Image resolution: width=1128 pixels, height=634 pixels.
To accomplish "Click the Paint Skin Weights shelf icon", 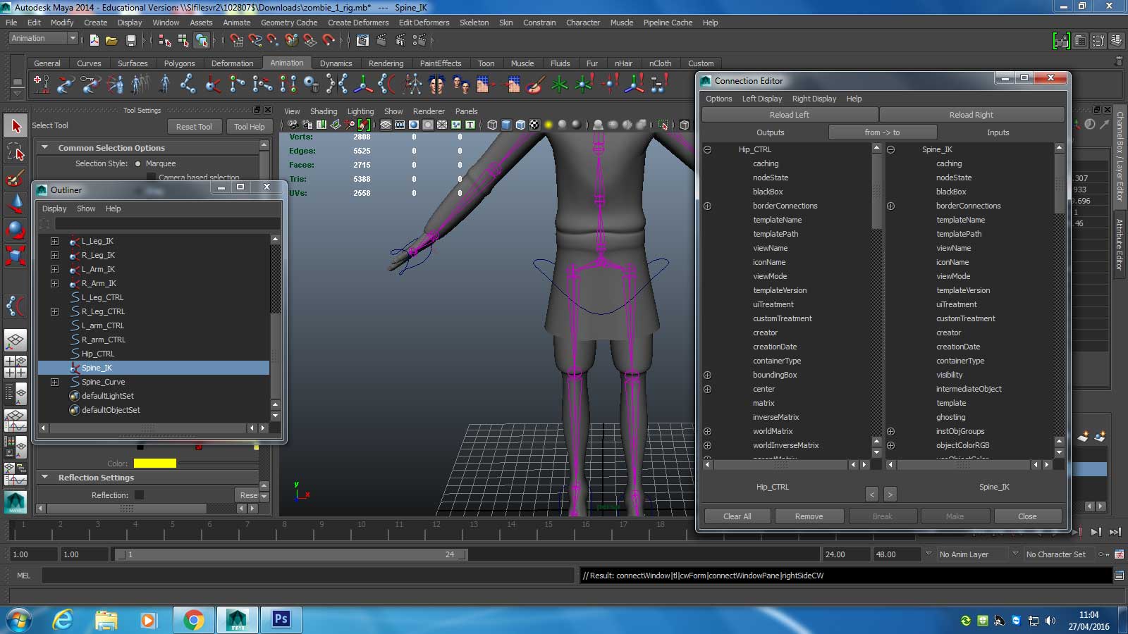I will pyautogui.click(x=536, y=85).
